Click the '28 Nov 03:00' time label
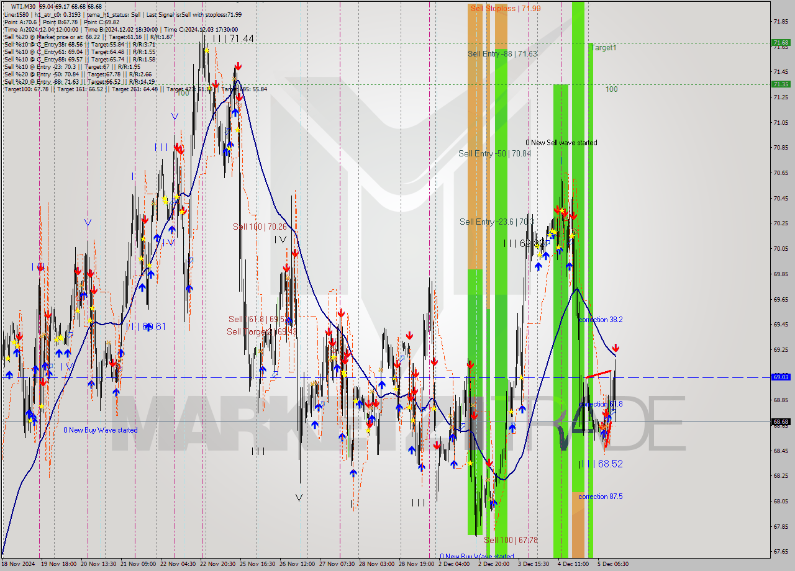Image resolution: width=795 pixels, height=571 pixels. (376, 564)
